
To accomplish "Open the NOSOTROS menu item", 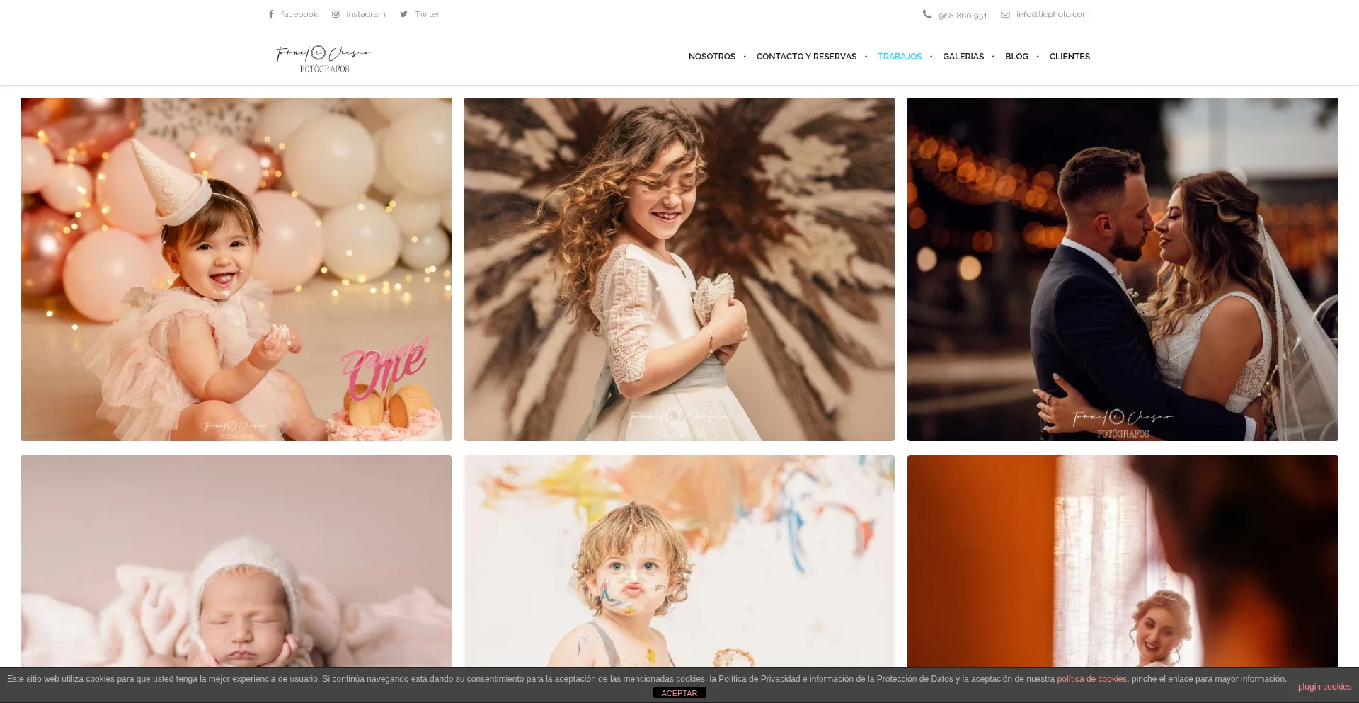I will click(x=712, y=57).
